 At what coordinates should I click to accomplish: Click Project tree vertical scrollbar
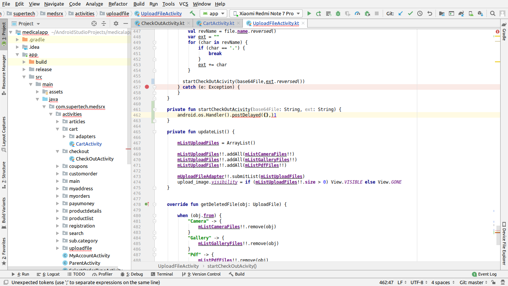129,97
